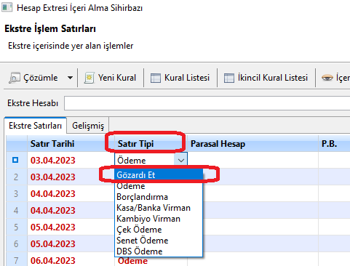Viewport: 350px width, 266px height.
Task: Click the eye icon in the toolbar
Action: [327, 78]
